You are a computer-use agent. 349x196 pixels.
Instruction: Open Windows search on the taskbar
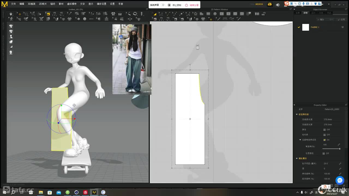(x=13, y=192)
